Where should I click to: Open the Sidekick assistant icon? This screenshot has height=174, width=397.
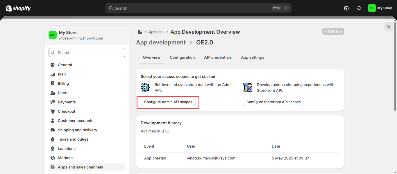click(346, 8)
